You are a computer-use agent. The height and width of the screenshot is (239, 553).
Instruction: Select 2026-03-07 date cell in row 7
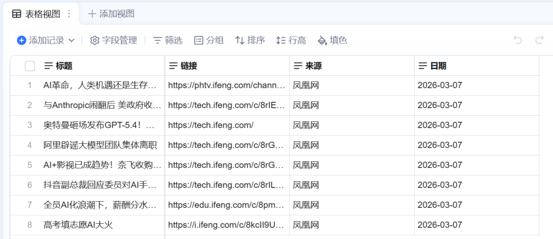(x=477, y=205)
